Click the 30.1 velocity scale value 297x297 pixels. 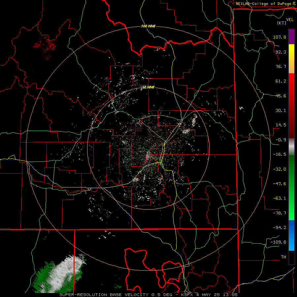(281, 110)
